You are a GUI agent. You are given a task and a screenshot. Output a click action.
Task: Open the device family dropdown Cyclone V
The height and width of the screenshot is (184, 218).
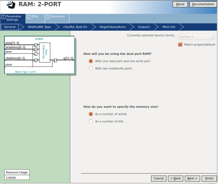[x=196, y=37]
